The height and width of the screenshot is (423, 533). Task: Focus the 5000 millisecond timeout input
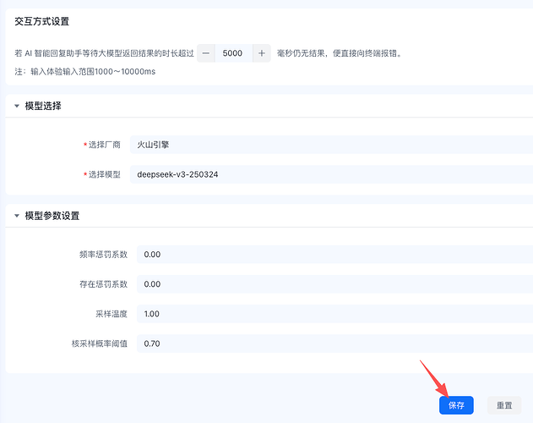tap(233, 52)
